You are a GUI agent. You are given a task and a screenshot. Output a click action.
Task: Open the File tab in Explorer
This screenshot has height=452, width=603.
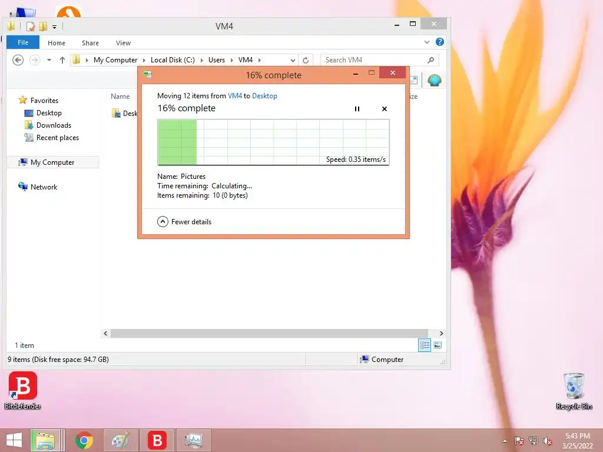point(23,42)
